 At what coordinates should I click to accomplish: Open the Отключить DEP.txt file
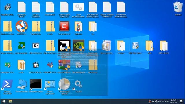(22, 7)
